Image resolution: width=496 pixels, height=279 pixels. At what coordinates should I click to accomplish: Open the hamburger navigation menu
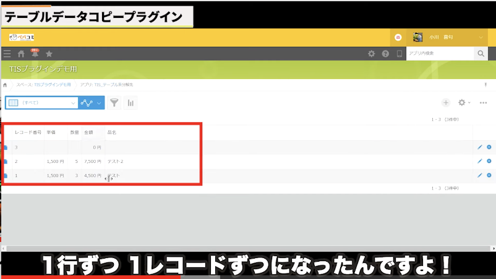(7, 54)
